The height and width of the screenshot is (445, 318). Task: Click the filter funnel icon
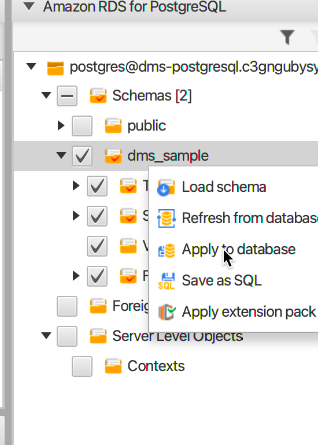click(x=287, y=37)
